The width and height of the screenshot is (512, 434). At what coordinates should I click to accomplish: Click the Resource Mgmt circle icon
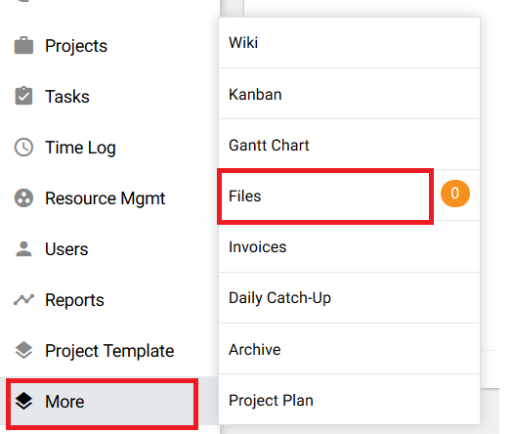click(x=23, y=198)
